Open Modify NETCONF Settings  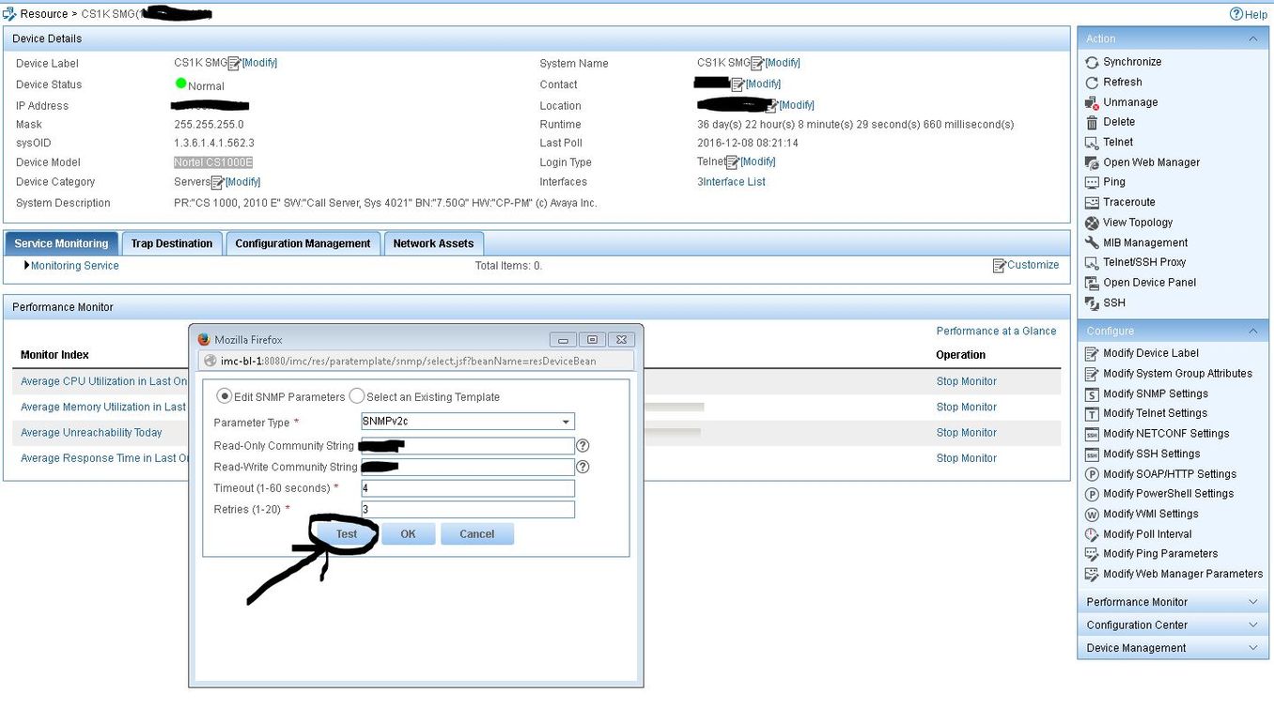1166,434
